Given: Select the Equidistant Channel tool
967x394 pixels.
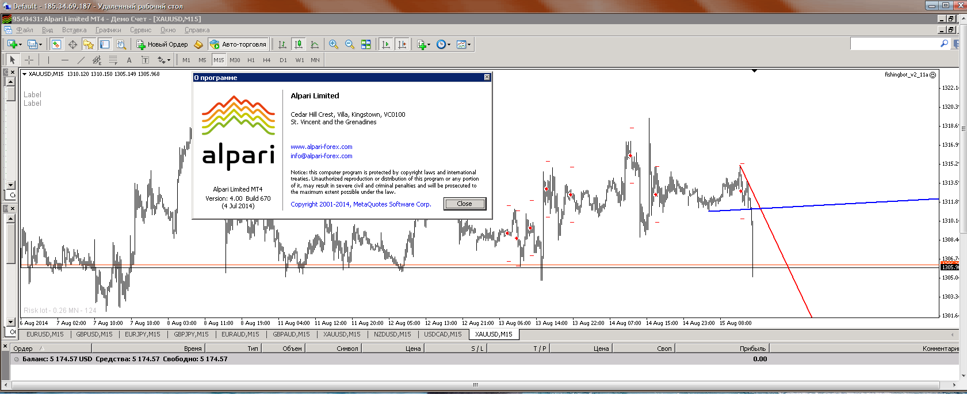Looking at the screenshot, I should [x=97, y=60].
